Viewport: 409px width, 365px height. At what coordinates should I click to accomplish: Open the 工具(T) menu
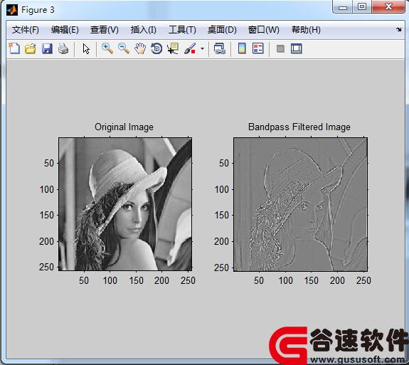click(182, 30)
